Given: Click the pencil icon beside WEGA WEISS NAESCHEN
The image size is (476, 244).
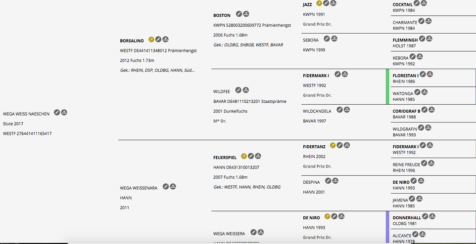Looking at the screenshot, I should click(57, 113).
